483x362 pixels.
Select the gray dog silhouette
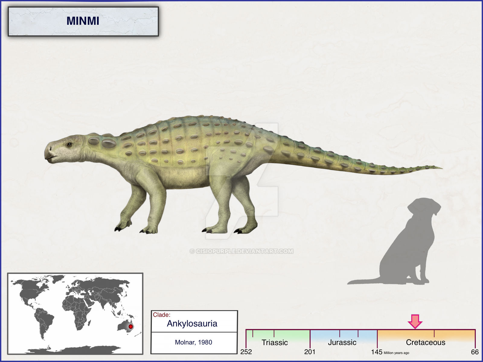tap(394, 241)
